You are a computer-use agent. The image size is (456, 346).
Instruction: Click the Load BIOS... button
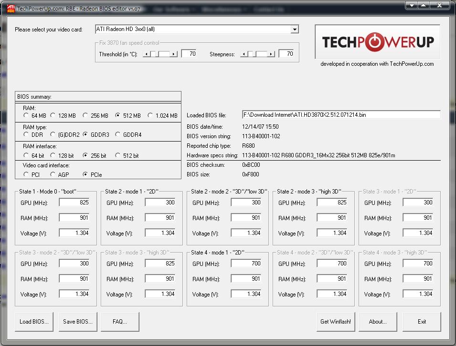click(x=34, y=322)
